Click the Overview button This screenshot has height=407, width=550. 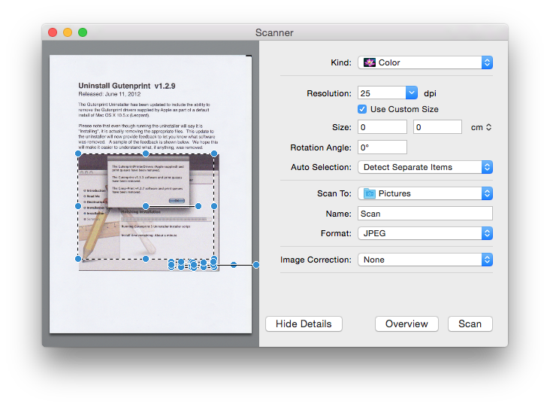point(406,323)
